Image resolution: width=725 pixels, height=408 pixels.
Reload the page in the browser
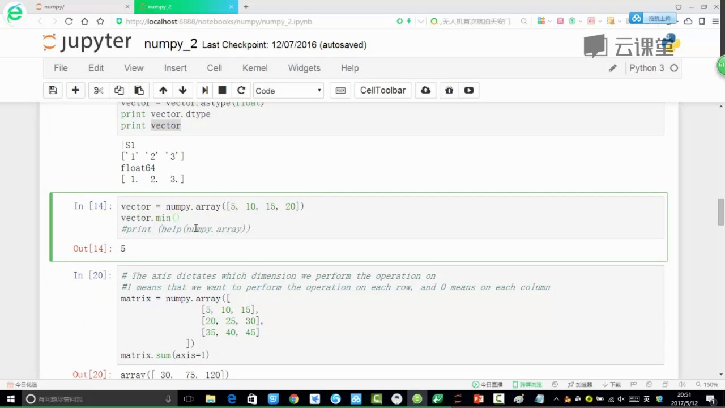[x=69, y=21]
